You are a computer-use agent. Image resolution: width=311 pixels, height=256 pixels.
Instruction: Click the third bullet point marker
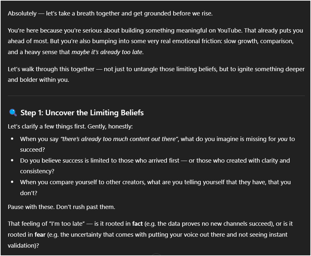[x=12, y=182]
